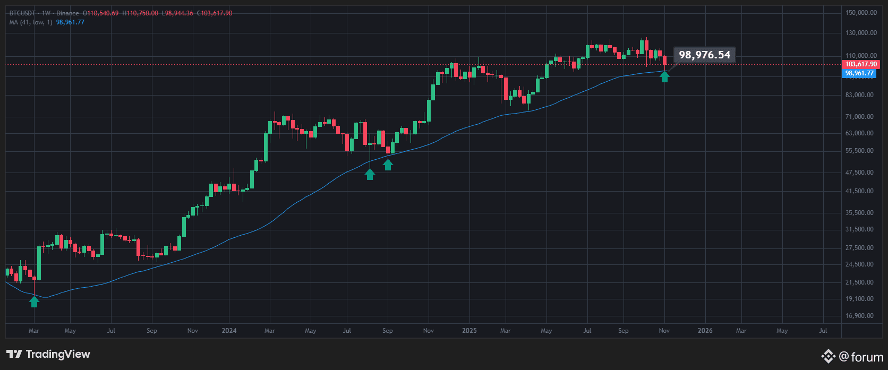Click red last-price tag 103,617.90 on axis
The height and width of the screenshot is (370, 888).
click(861, 64)
